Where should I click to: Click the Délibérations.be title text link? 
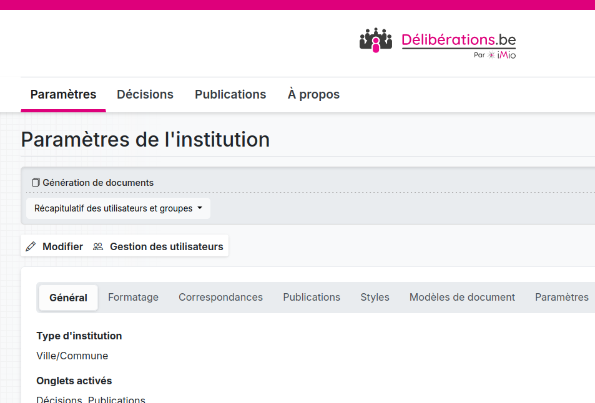pos(458,39)
